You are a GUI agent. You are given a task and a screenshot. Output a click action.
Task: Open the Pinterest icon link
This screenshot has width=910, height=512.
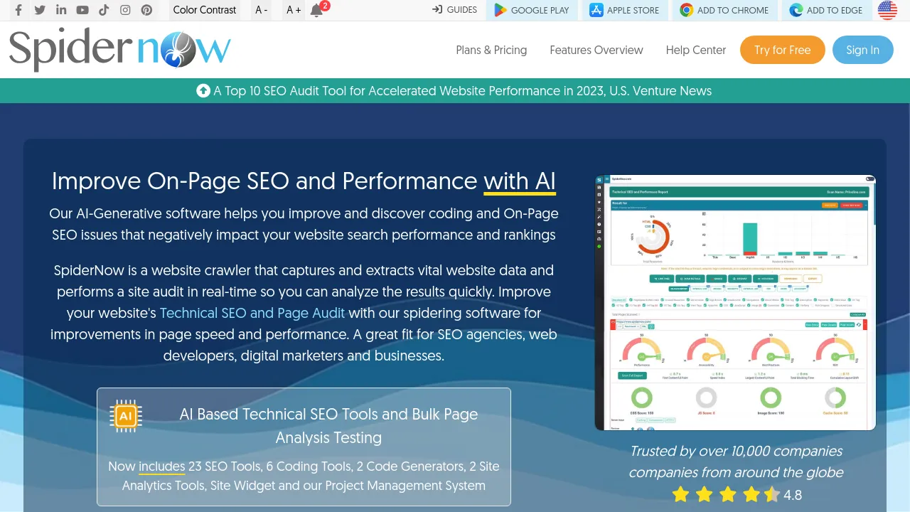click(x=146, y=10)
